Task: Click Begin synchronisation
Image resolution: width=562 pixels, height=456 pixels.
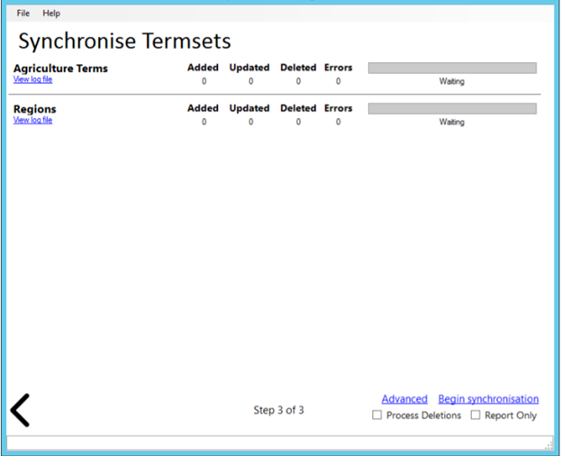Action: (488, 399)
